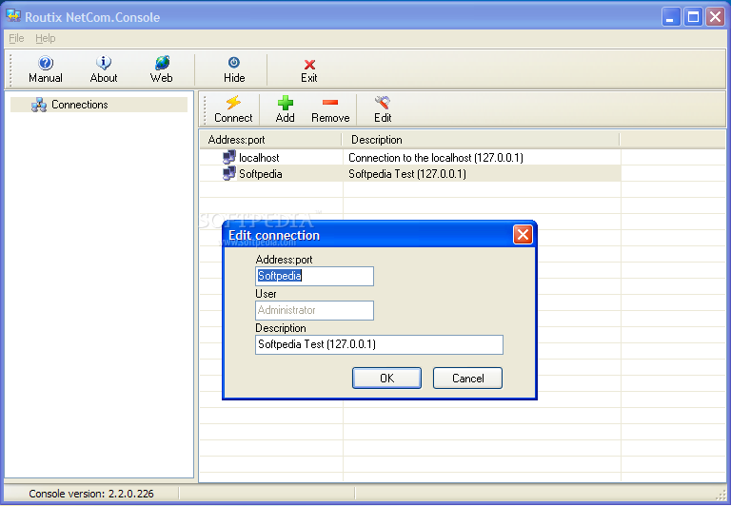Click the disabled User field
Viewport: 731px width, 506px height.
click(315, 310)
